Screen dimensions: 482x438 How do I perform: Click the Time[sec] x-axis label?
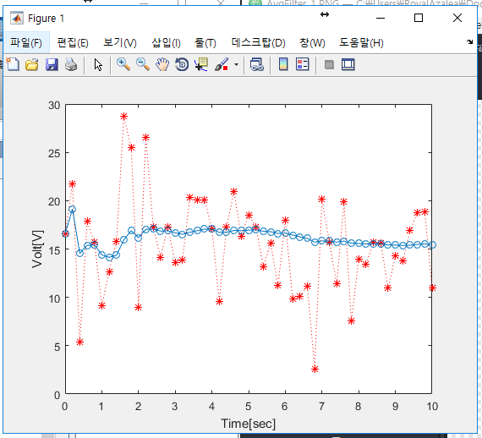click(x=248, y=424)
